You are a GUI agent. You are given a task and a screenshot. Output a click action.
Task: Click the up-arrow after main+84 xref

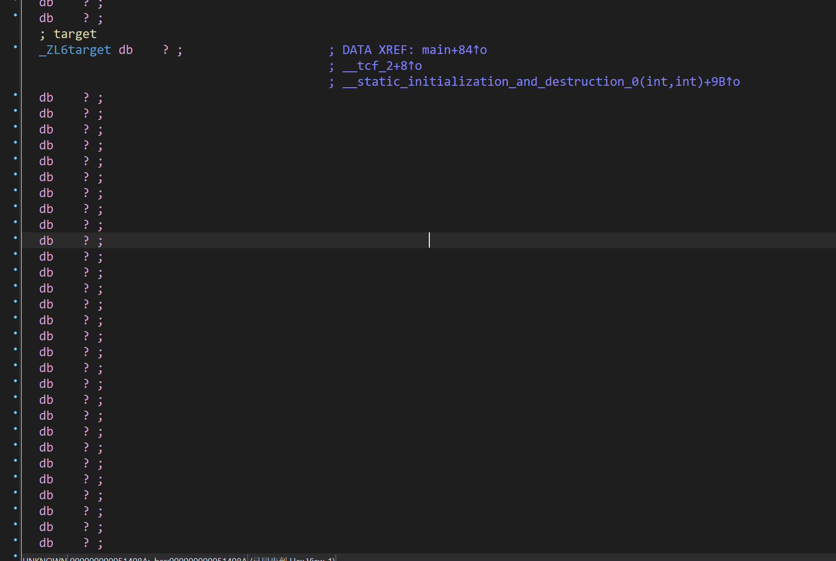coord(477,50)
